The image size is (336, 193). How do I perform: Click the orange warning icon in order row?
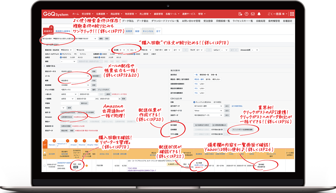(x=87, y=166)
